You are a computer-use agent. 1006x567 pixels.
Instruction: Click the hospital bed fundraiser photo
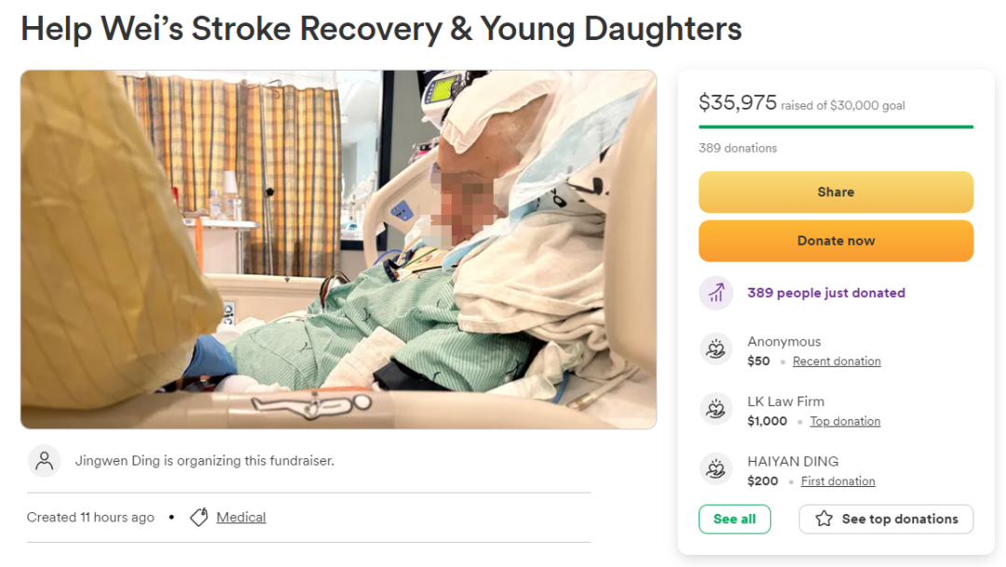[339, 250]
